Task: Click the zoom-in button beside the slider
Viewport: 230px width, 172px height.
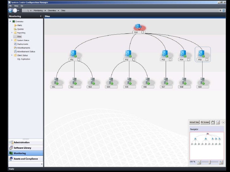Action: [x=221, y=162]
